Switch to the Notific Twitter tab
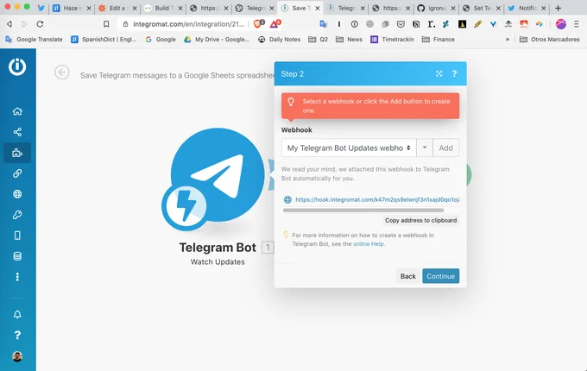Viewport: 587px width, 371px height. coord(527,8)
